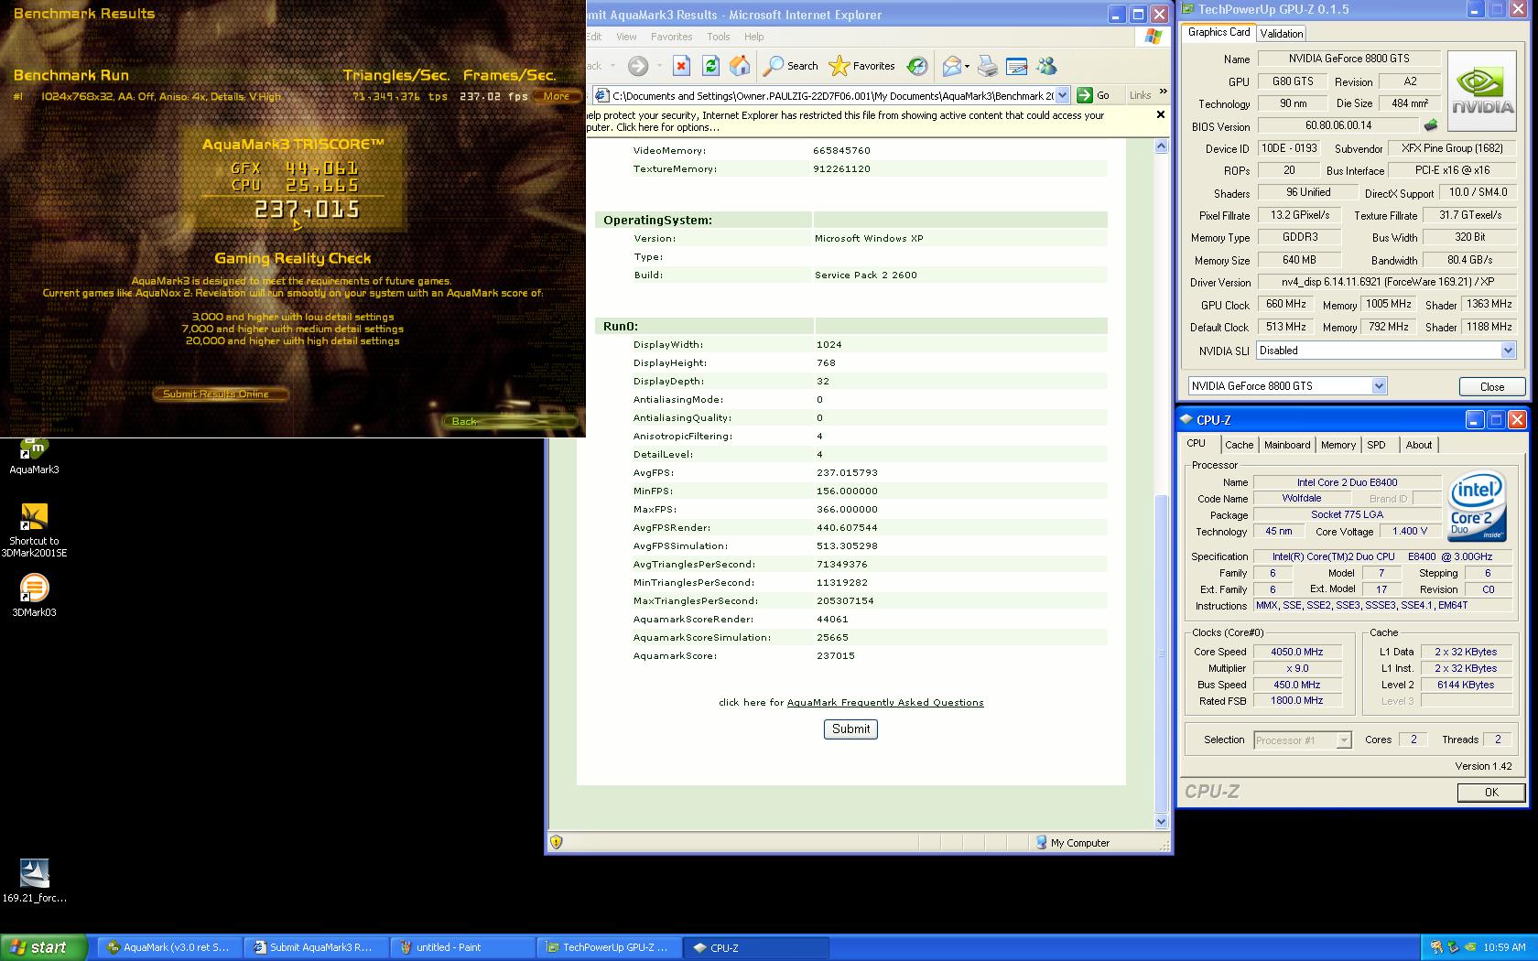Switch to Submit AquaMark3 Results taskbar item

tap(317, 947)
